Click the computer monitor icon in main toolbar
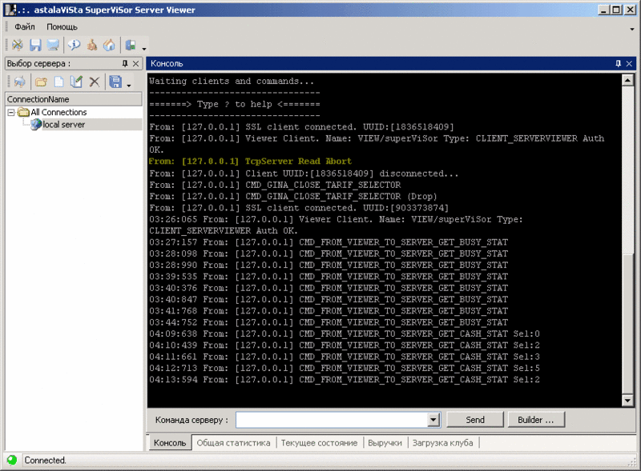Screen dimensions: 641x471 pos(53,45)
